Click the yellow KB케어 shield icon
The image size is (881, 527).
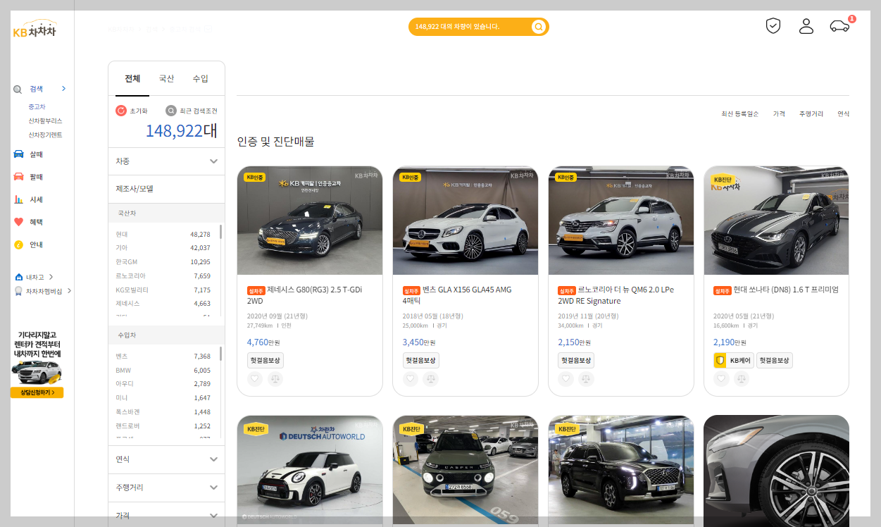[x=720, y=361]
